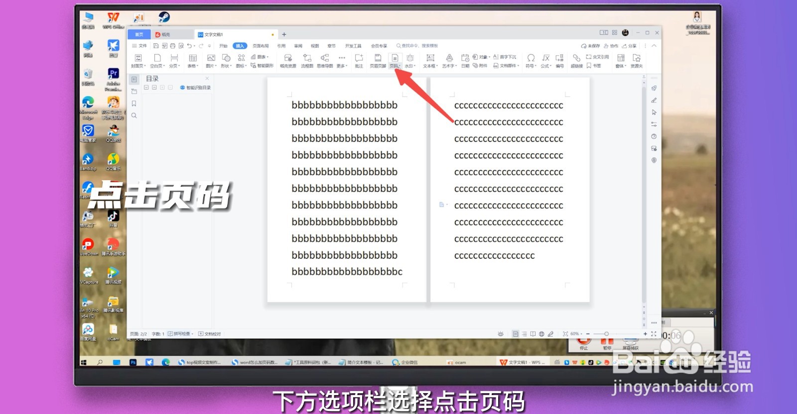This screenshot has width=797, height=414.
Task: Click the zoom in plus button
Action: 645,334
